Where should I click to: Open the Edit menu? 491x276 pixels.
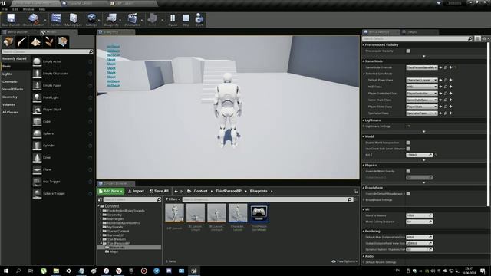click(x=15, y=9)
